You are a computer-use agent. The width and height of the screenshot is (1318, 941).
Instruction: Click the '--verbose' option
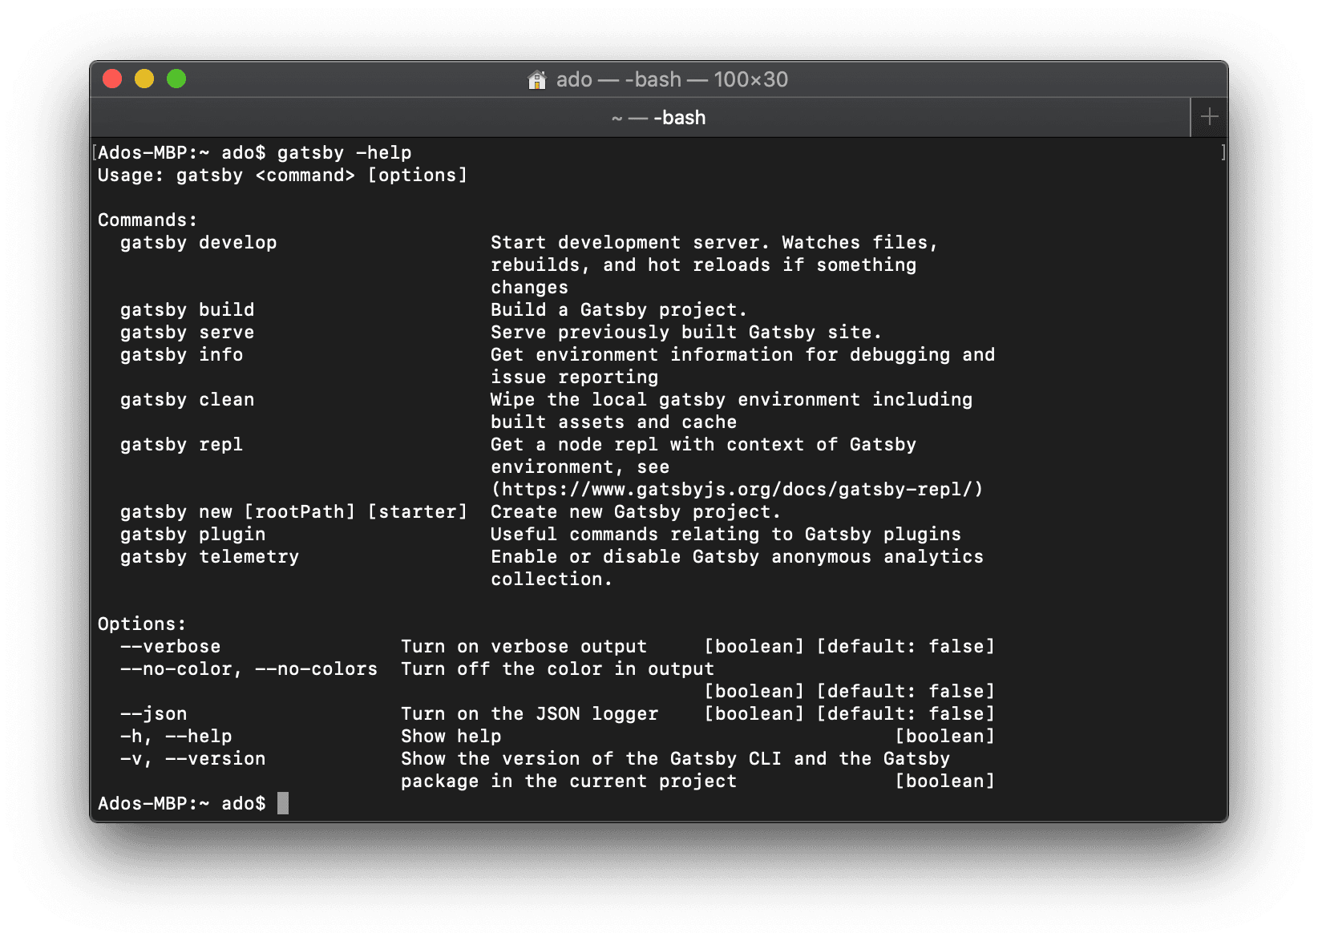point(170,646)
